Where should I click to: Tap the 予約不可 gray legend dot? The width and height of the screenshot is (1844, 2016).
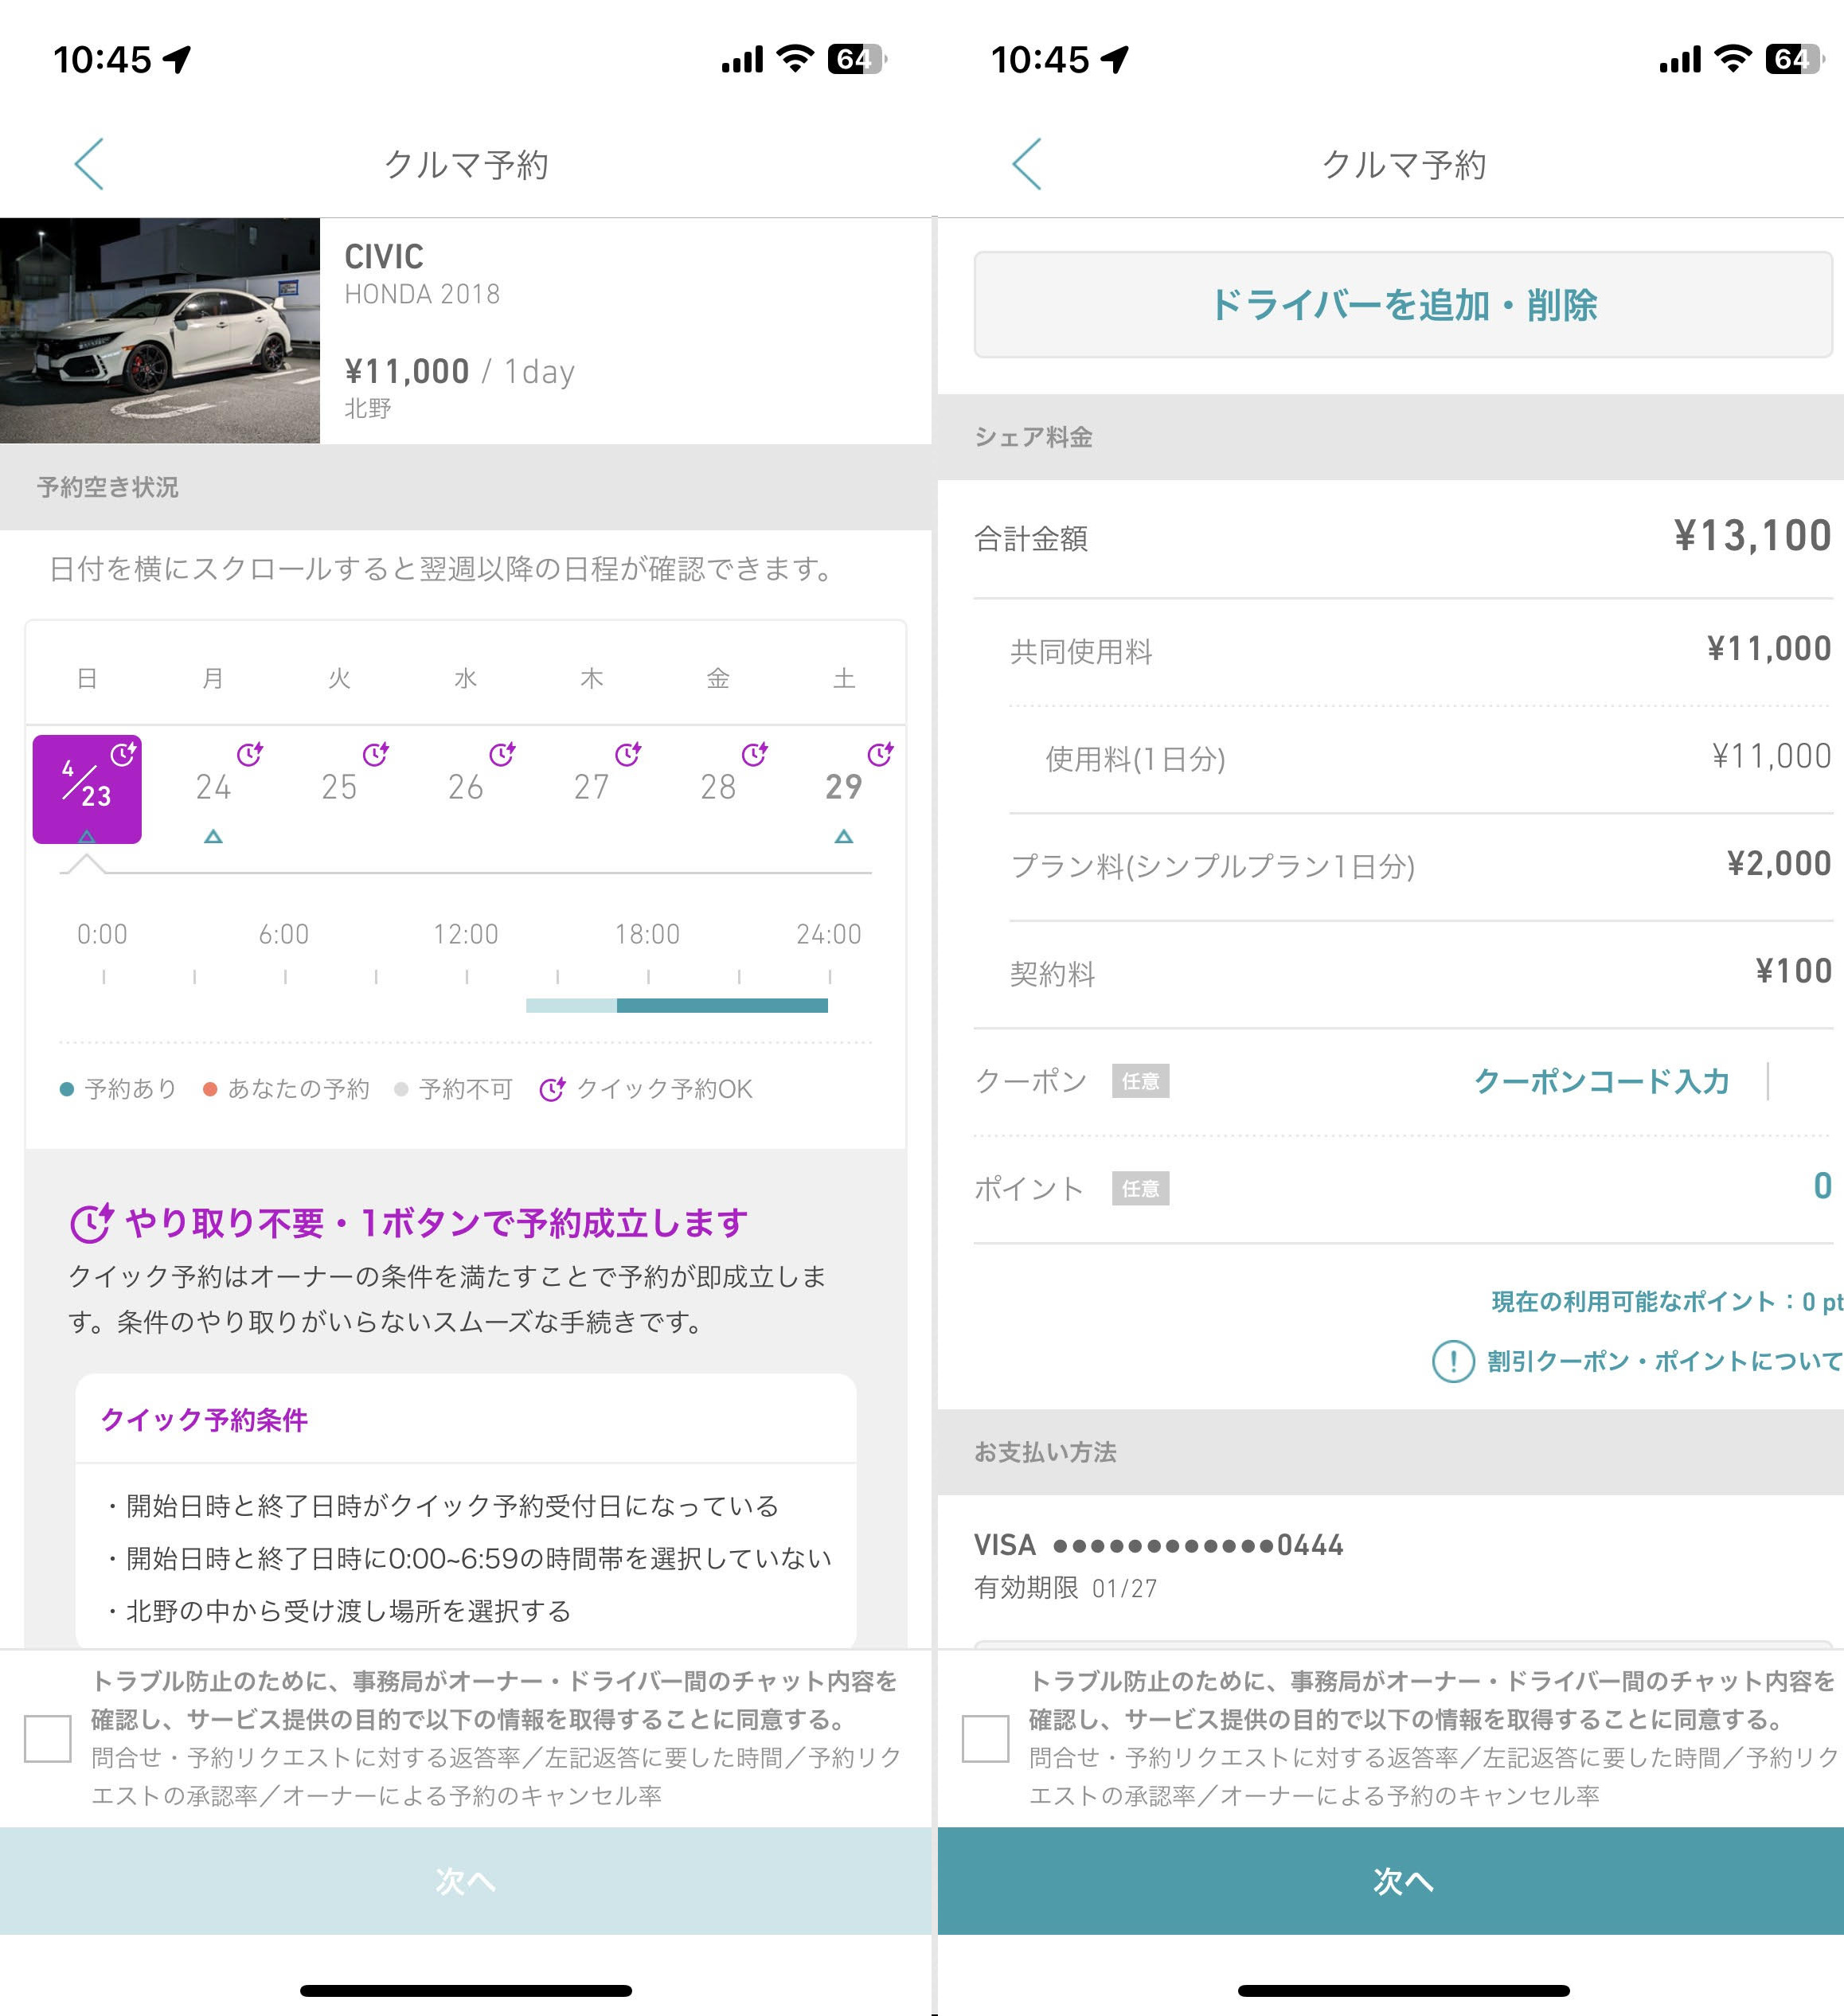coord(401,1089)
